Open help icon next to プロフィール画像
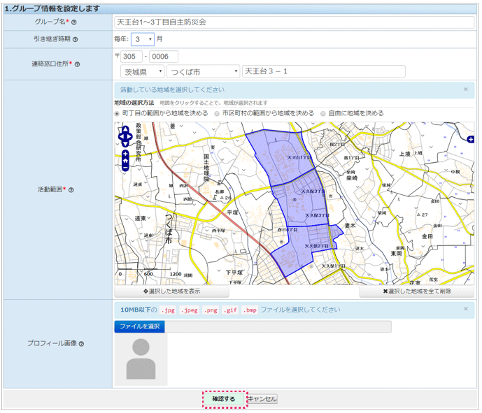The height and width of the screenshot is (413, 482). pos(81,344)
